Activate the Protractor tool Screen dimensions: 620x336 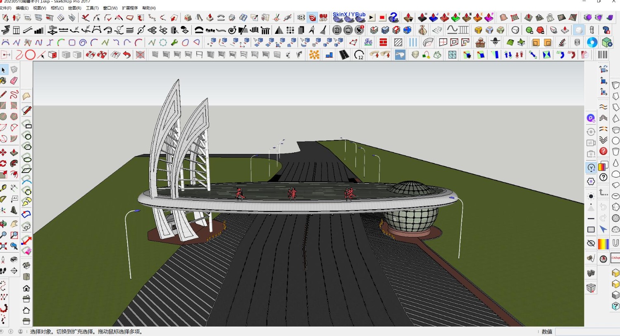(x=3, y=199)
